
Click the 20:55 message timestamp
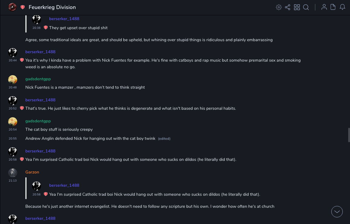(13, 139)
